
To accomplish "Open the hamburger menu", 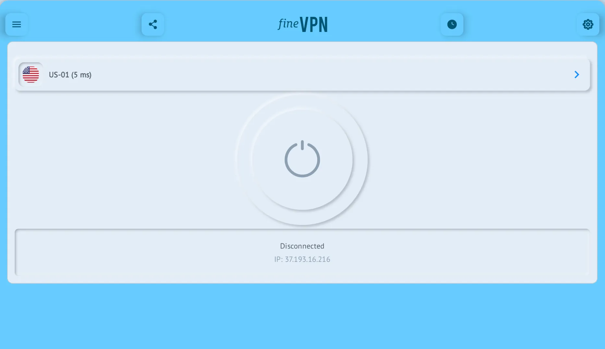I will [17, 24].
